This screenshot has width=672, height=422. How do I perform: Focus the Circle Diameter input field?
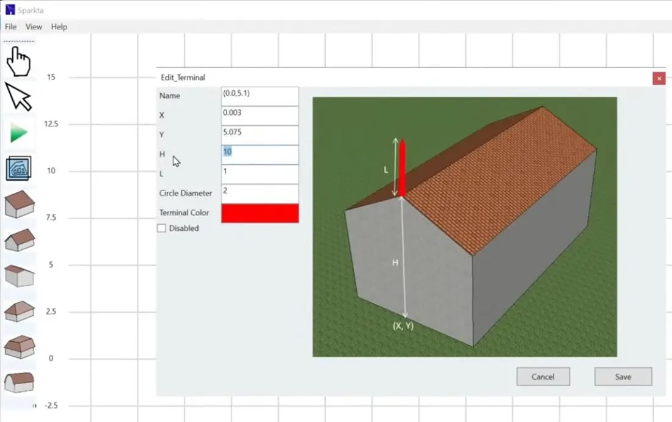point(260,194)
